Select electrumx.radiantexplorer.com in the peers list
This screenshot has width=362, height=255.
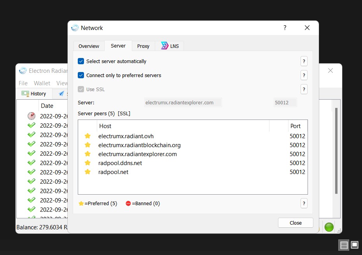[138, 154]
